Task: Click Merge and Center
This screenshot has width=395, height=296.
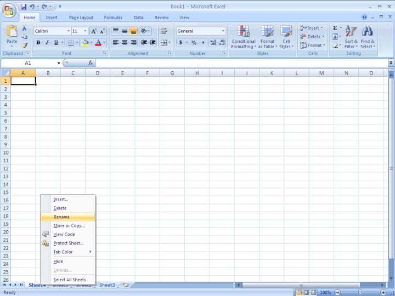Action: 163,42
